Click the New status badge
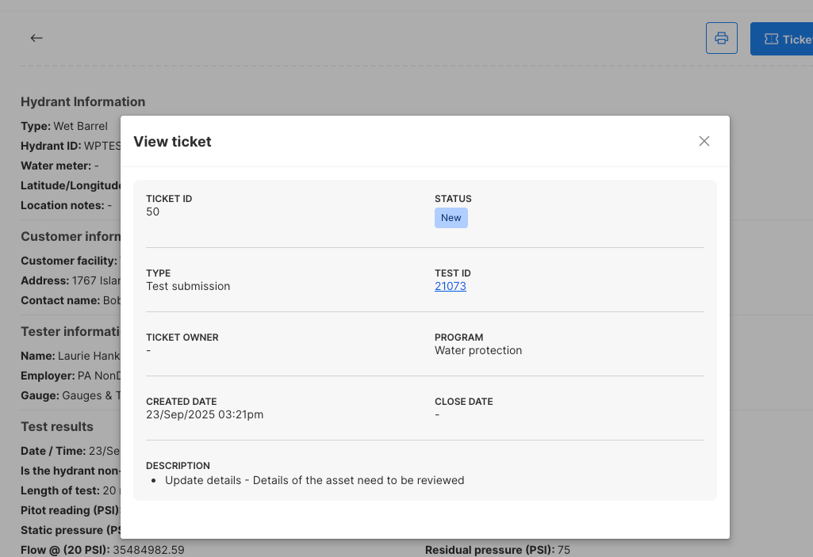Viewport: 813px width, 557px height. point(451,218)
